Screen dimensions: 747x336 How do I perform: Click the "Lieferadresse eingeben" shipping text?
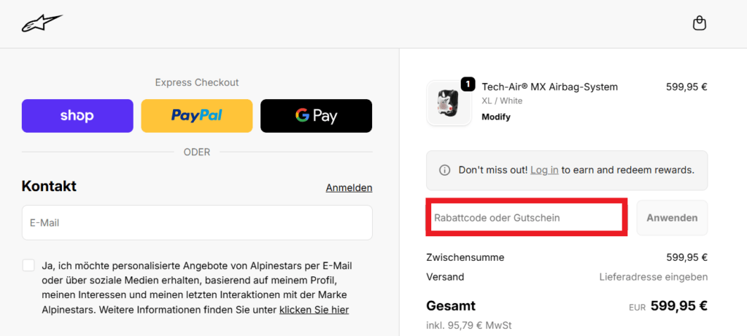point(653,277)
